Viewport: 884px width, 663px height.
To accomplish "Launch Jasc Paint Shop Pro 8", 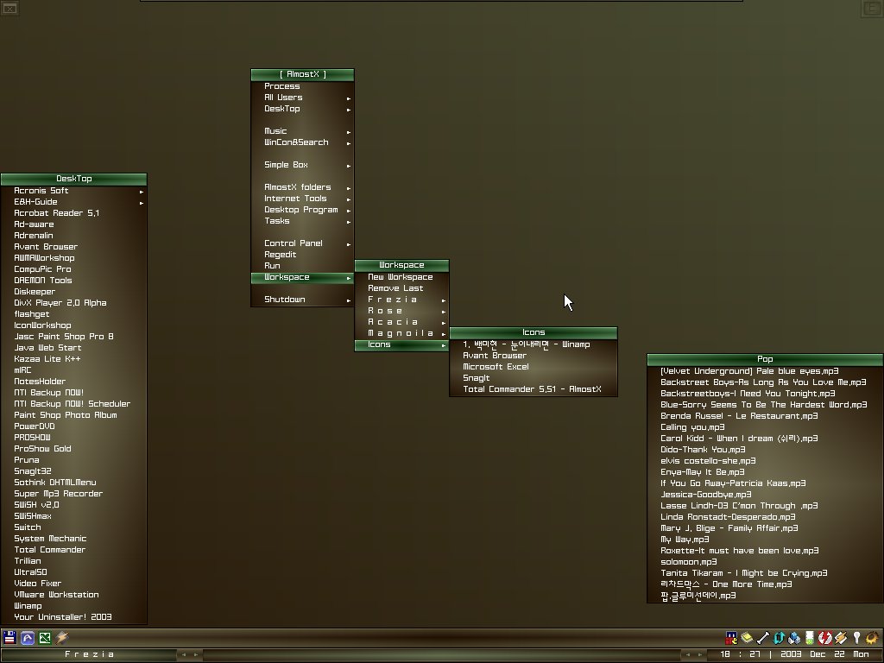I will tap(64, 337).
